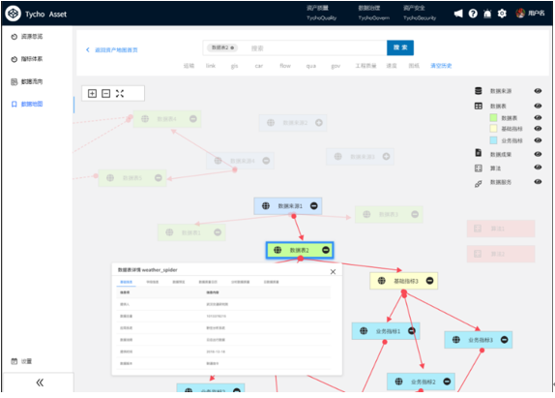Click the user avatar in header
The height and width of the screenshot is (398, 555).
[520, 14]
